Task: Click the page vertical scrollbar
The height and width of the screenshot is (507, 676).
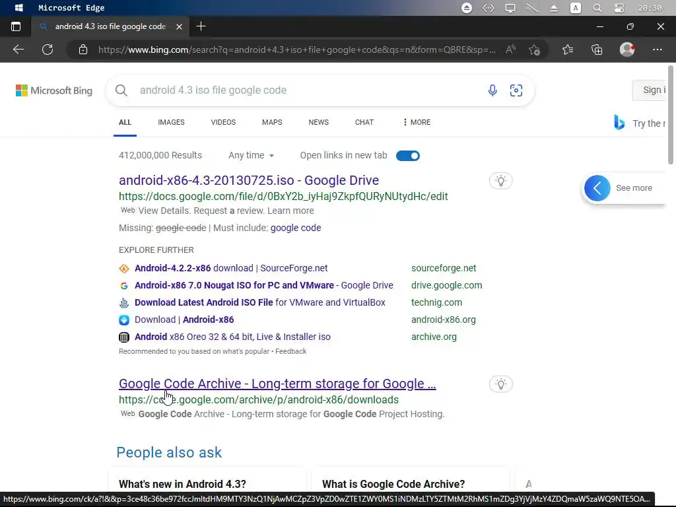Action: (671, 115)
